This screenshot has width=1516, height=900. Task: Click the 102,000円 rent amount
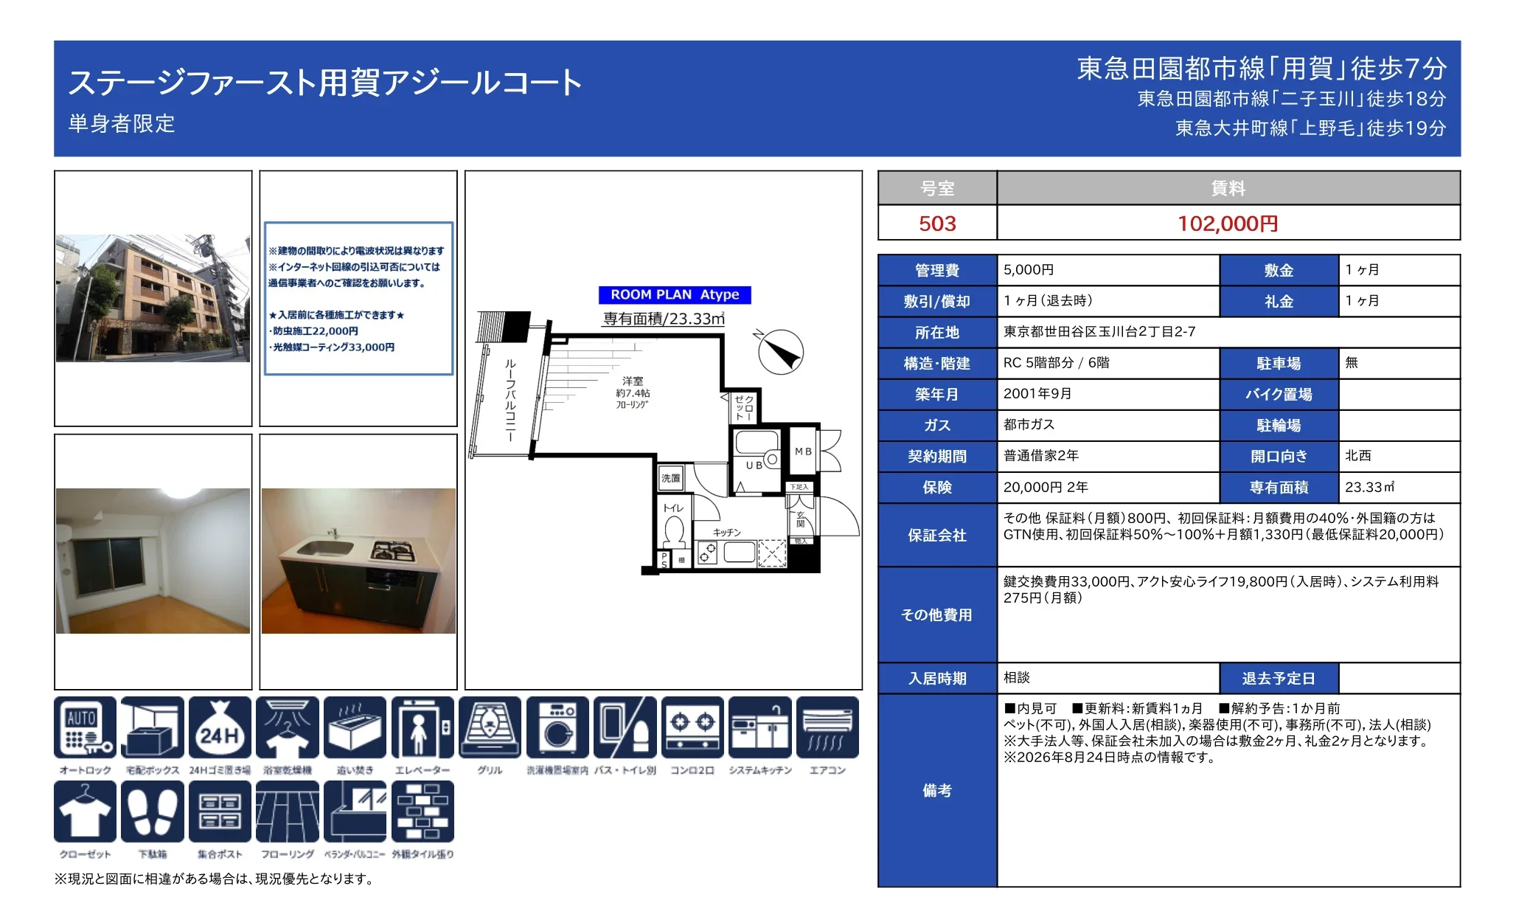(x=1228, y=224)
